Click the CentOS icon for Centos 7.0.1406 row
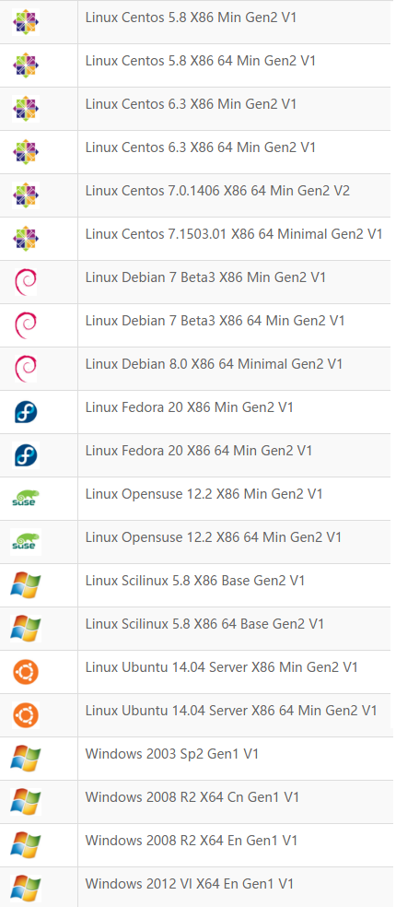Image resolution: width=396 pixels, height=907 pixels. pyautogui.click(x=26, y=194)
